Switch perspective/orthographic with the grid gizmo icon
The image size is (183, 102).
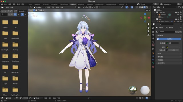tap(148, 35)
